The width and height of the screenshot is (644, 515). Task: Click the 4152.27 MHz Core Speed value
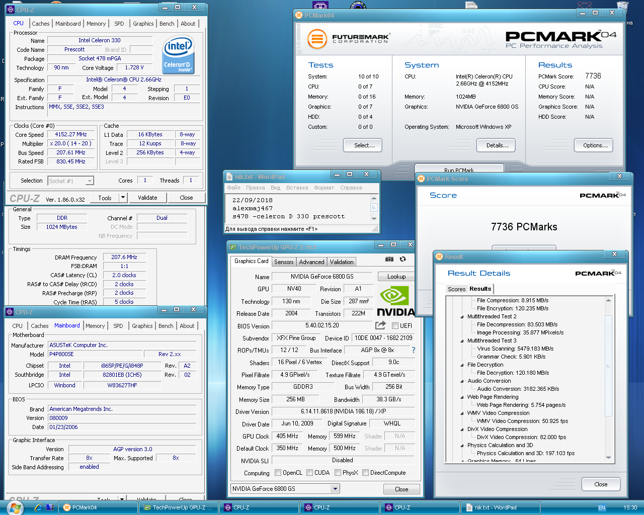[x=71, y=134]
